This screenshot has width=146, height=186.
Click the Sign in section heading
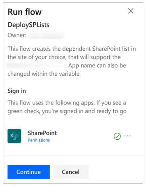(17, 91)
